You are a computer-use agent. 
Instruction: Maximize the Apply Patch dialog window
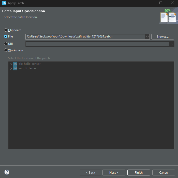pyautogui.click(x=161, y=3)
